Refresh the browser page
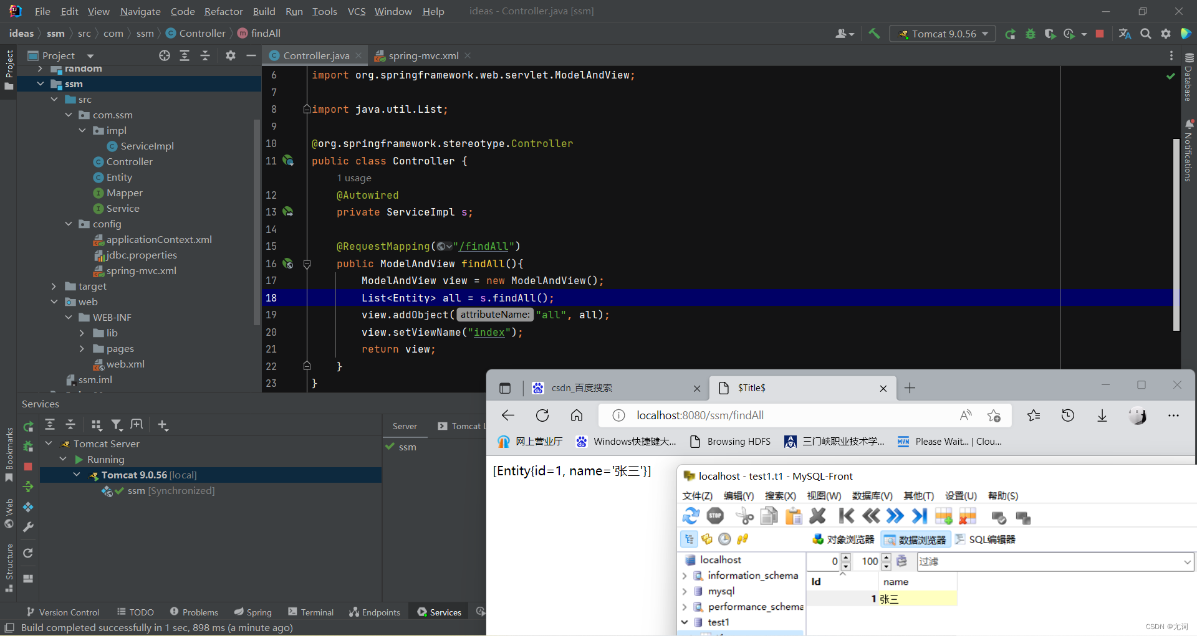Screen dimensions: 1197x636 (542, 415)
